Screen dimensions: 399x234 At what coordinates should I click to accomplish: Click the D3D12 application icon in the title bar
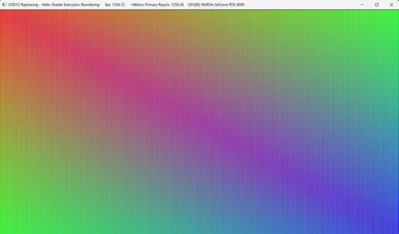coord(4,5)
